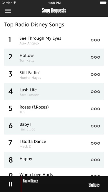The image size is (108, 192).
Task: Open more options for Roses (f.Rozes)
Action: click(95, 109)
